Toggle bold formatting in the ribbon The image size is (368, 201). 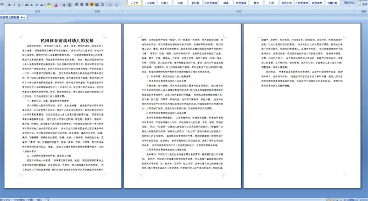point(10,5)
